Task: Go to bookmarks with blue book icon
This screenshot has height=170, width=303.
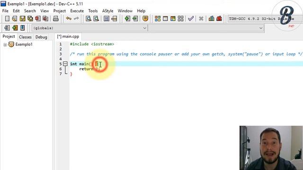Action: point(22,28)
